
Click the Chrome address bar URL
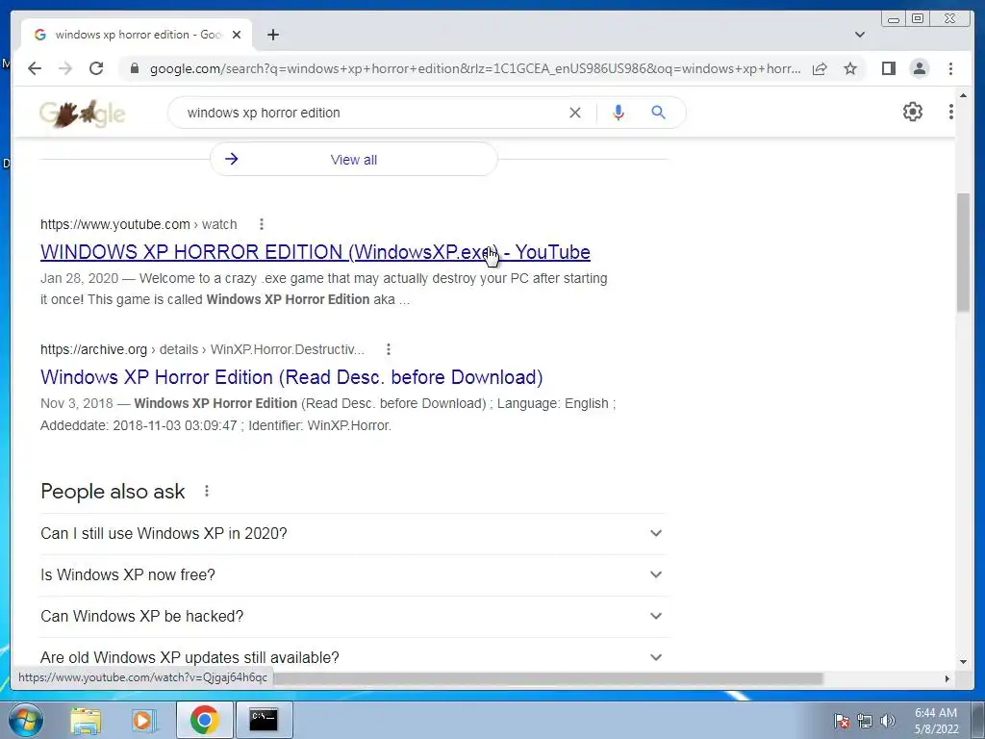[x=475, y=68]
